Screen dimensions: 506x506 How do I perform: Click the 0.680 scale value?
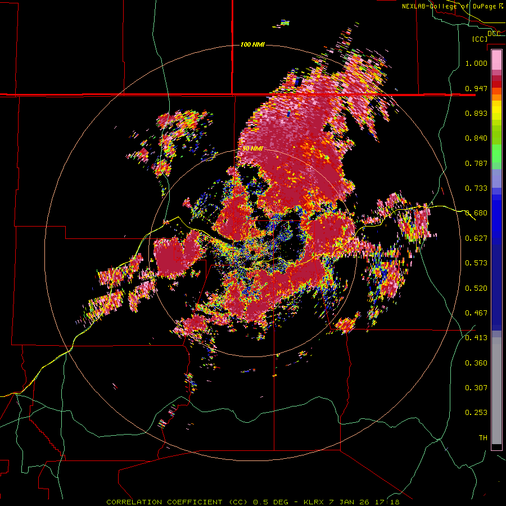click(x=476, y=213)
